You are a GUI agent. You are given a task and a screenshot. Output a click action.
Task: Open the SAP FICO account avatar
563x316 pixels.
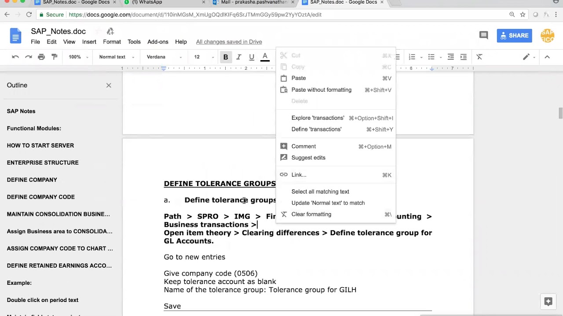pyautogui.click(x=548, y=36)
